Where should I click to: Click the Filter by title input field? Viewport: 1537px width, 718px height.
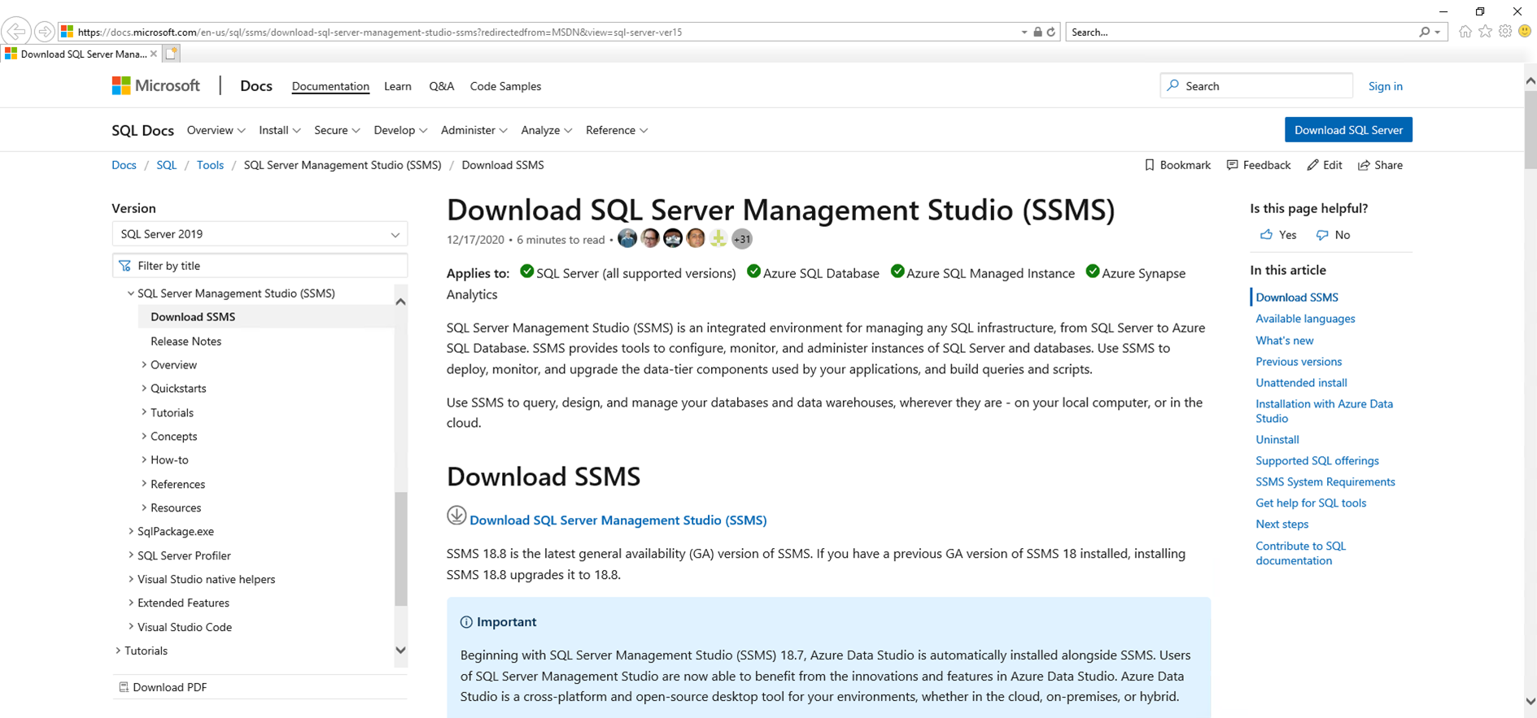pyautogui.click(x=260, y=266)
